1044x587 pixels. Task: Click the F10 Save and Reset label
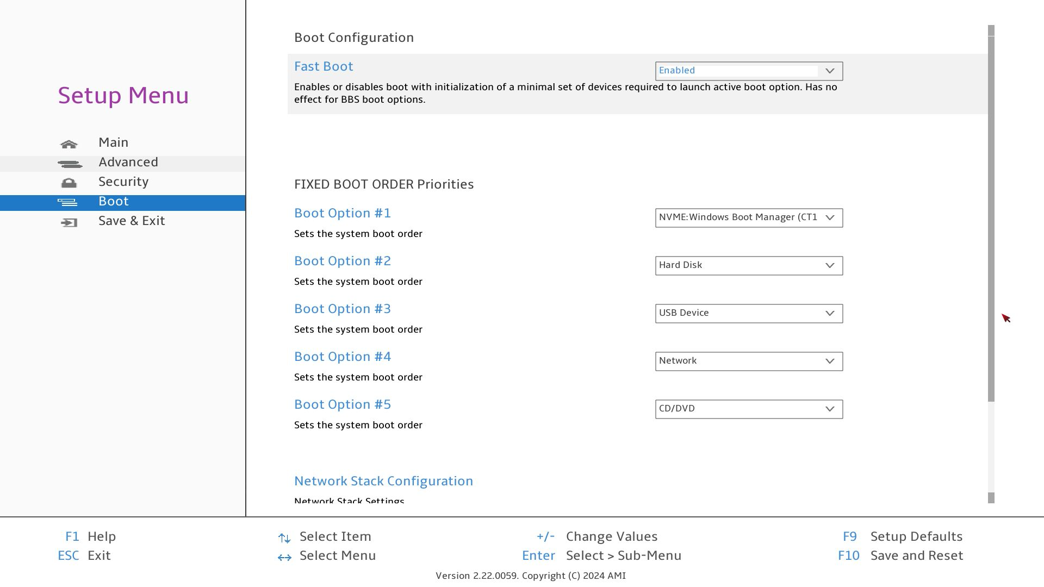pyautogui.click(x=916, y=555)
